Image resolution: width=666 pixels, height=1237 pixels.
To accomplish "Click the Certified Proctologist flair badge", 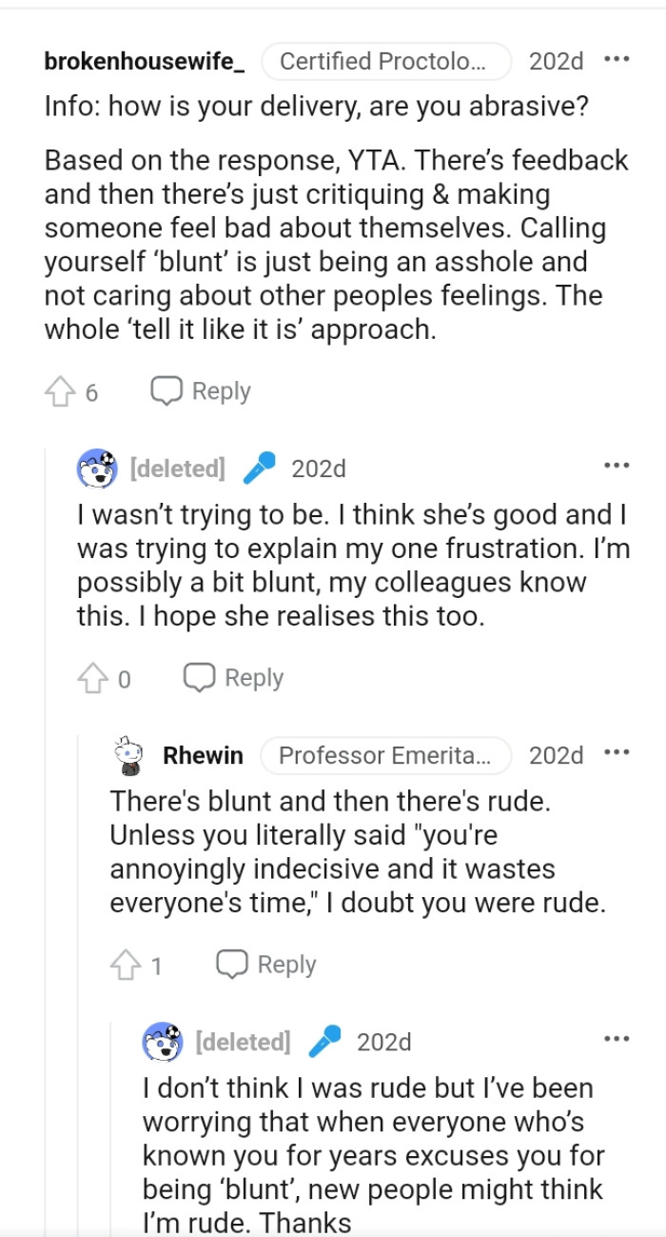I will point(387,61).
